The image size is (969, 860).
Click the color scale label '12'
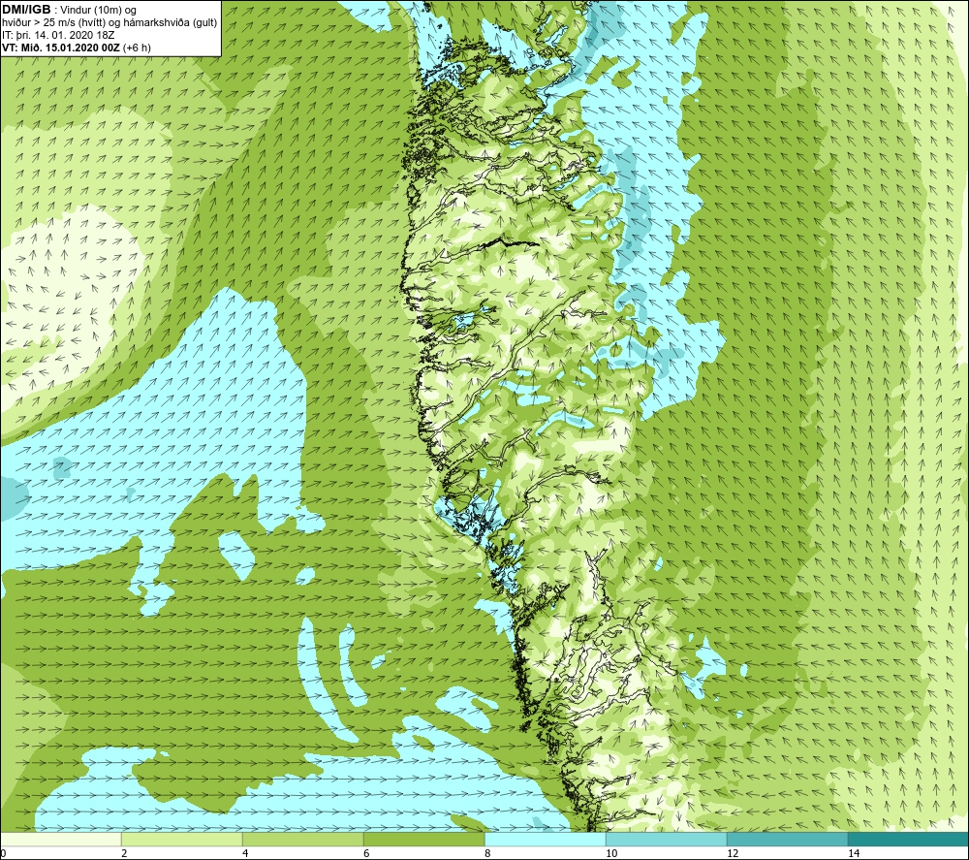(x=733, y=853)
